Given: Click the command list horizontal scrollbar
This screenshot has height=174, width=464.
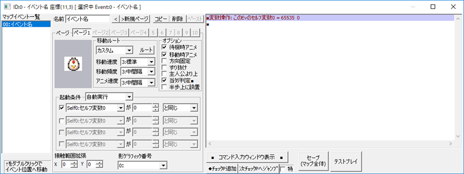Looking at the screenshot, I should [330, 144].
